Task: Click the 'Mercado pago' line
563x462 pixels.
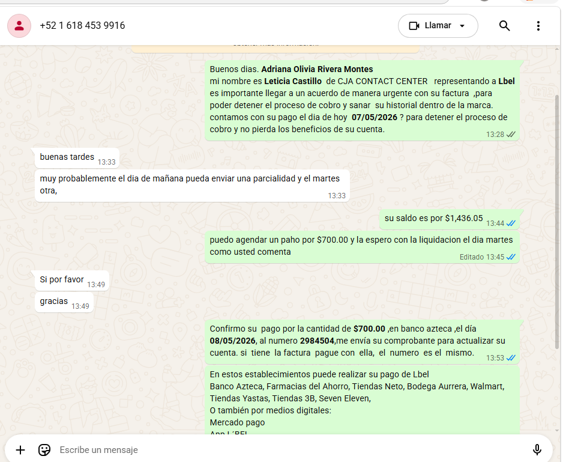Action: click(x=237, y=422)
